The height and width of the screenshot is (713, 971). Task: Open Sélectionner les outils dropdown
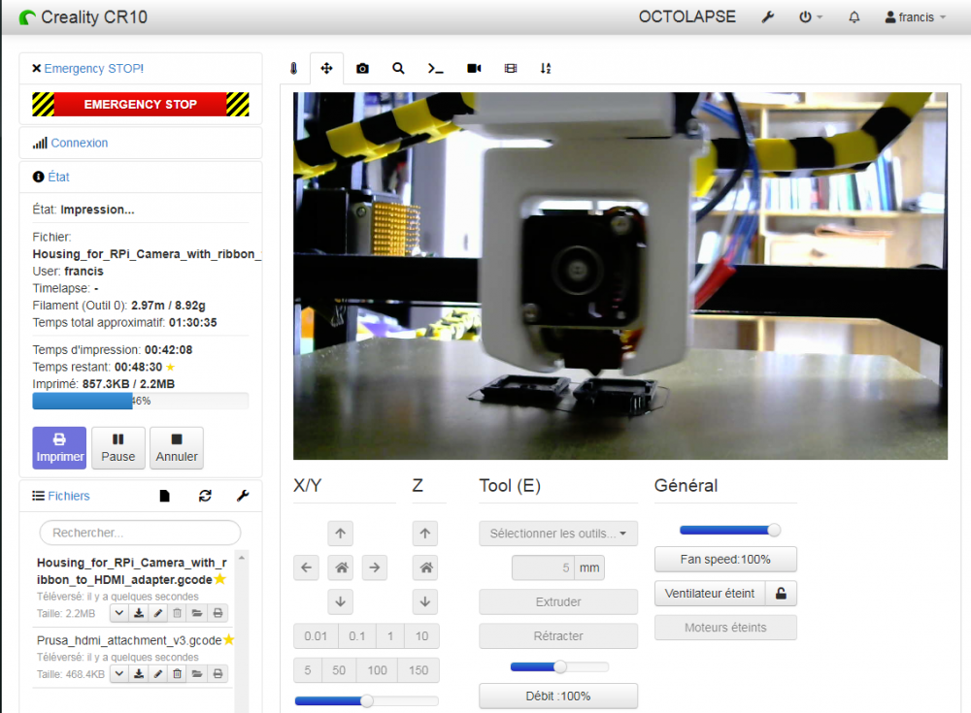tap(558, 534)
